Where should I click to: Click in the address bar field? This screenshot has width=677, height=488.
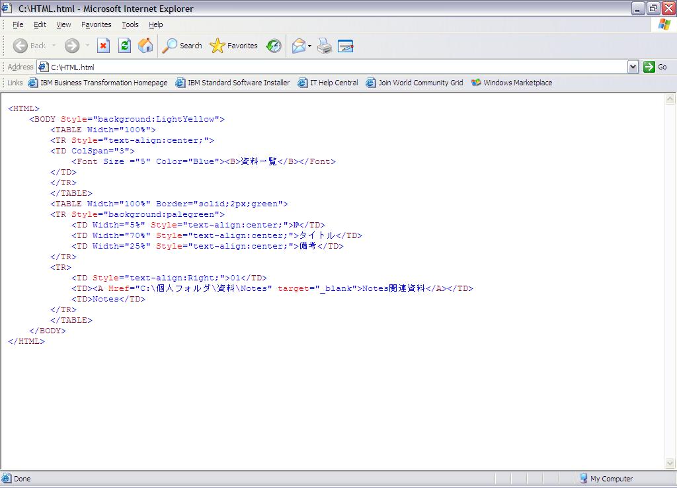coord(331,67)
